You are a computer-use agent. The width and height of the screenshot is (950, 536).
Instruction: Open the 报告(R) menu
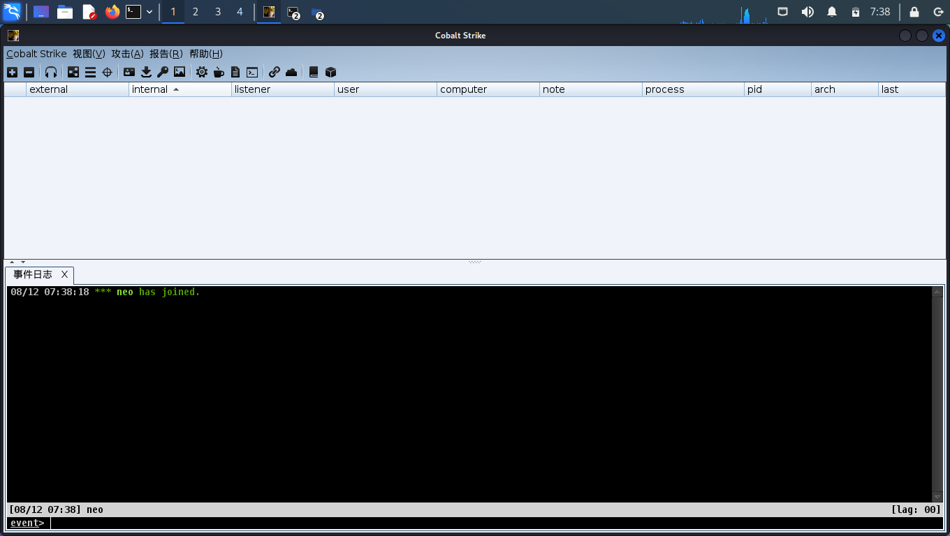(x=166, y=54)
